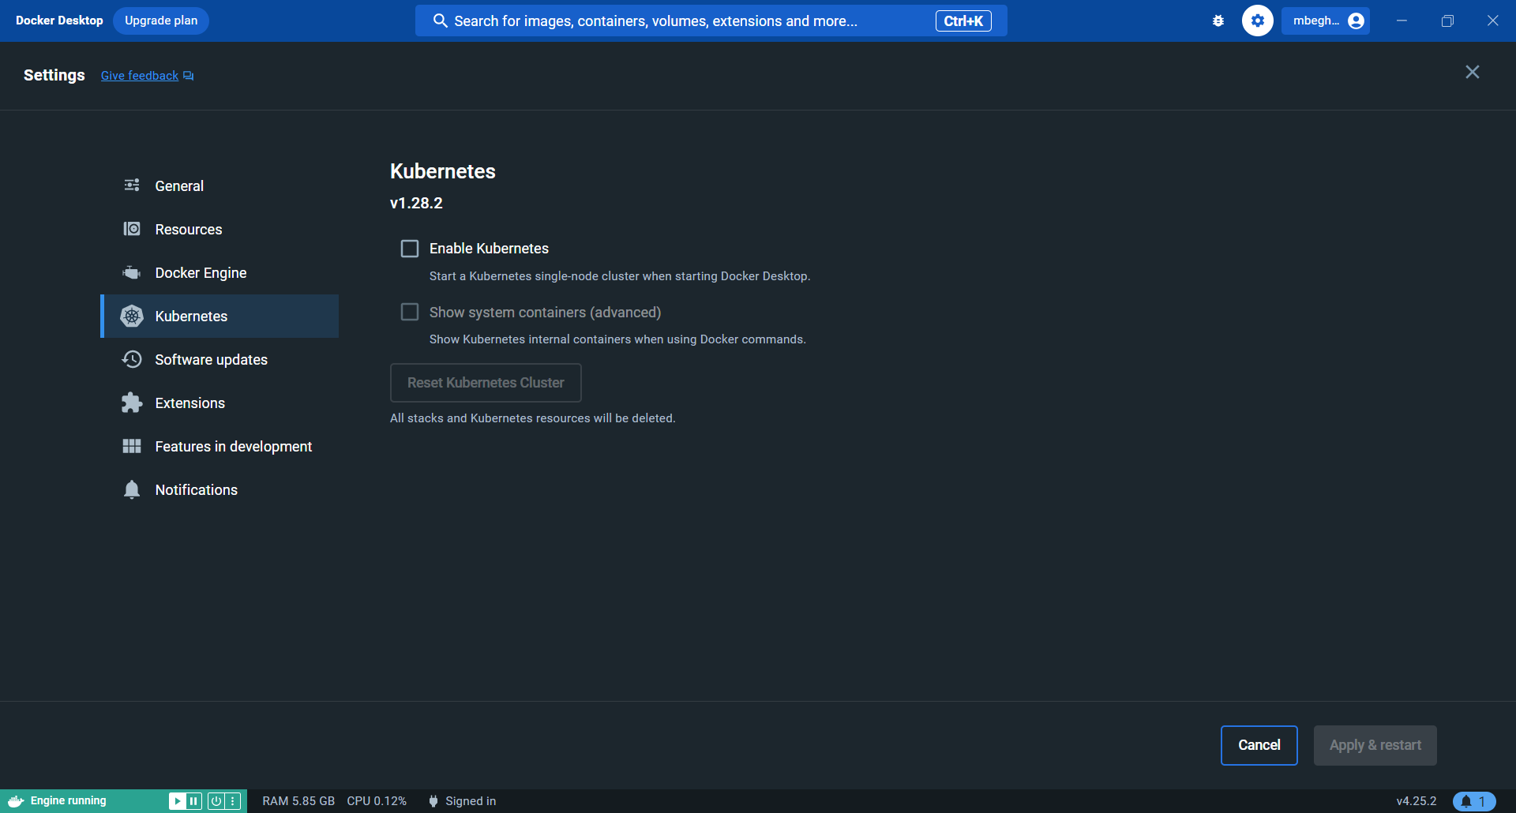Select the Extensions puzzle icon

(132, 403)
